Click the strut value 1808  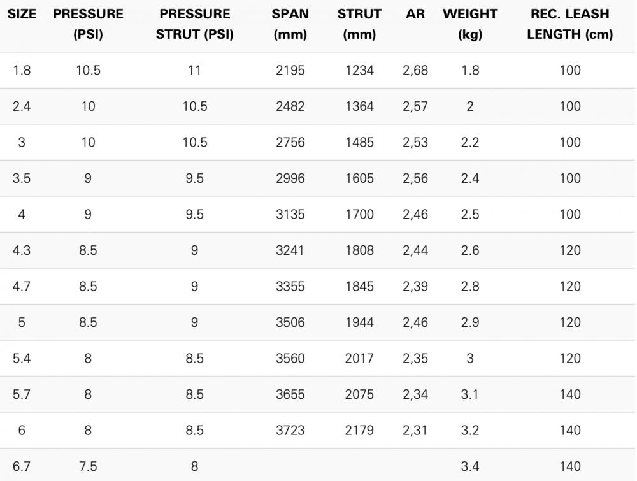[359, 251]
